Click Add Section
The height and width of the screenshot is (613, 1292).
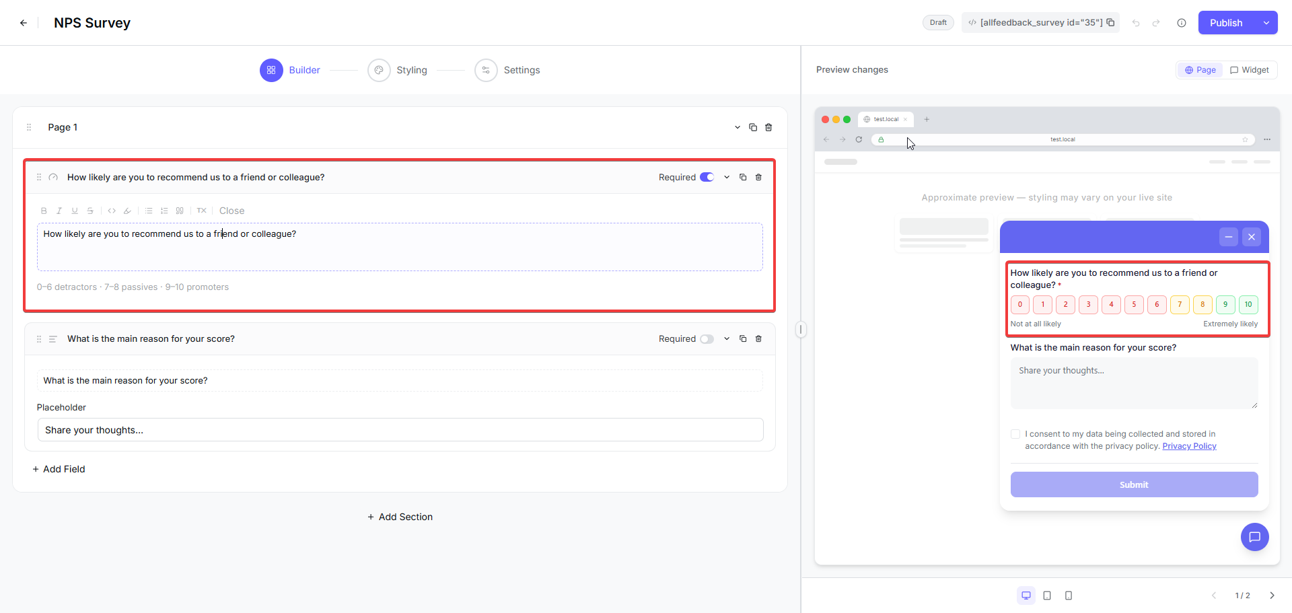click(x=400, y=517)
